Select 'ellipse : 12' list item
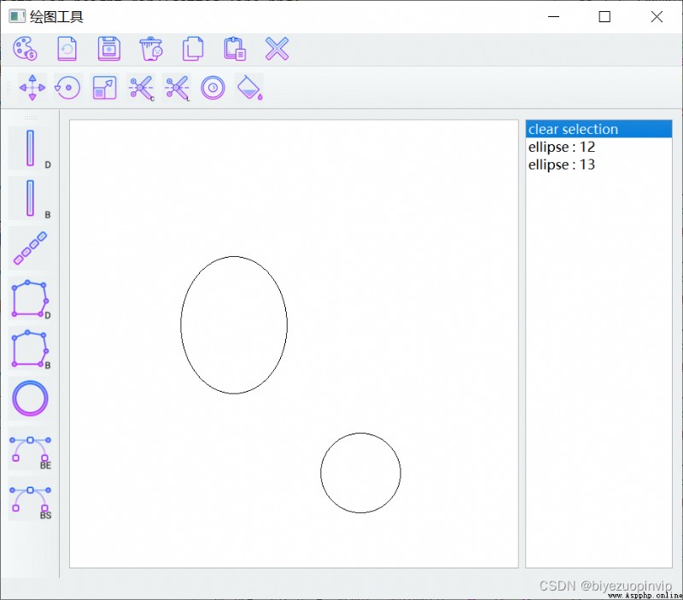The height and width of the screenshot is (600, 683). pos(598,147)
